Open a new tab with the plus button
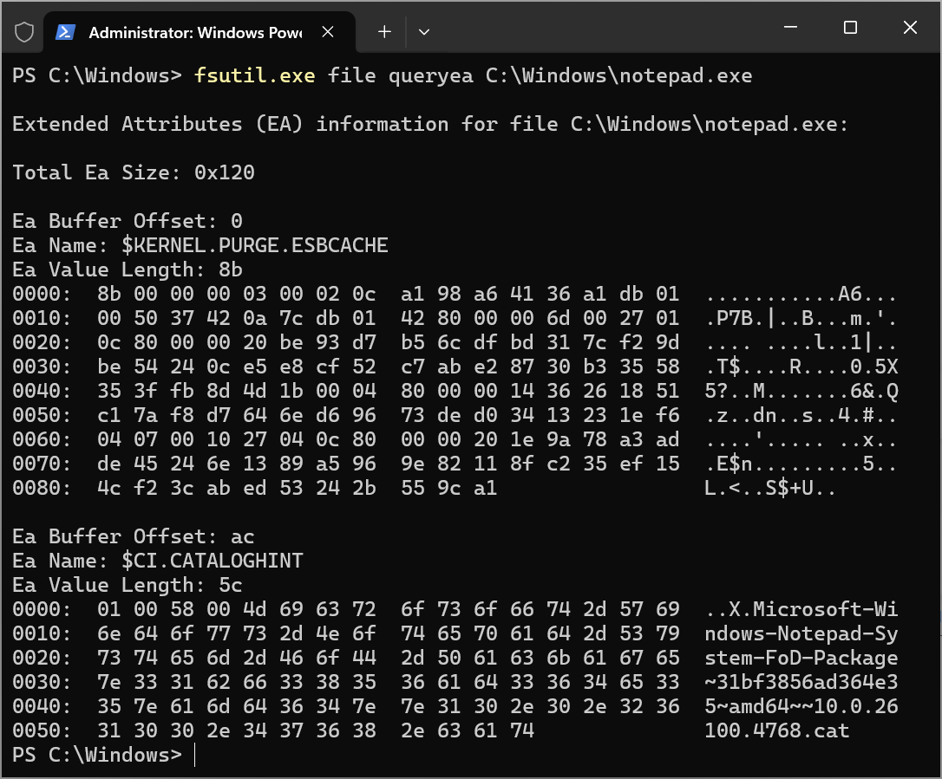This screenshot has height=779, width=942. [384, 32]
